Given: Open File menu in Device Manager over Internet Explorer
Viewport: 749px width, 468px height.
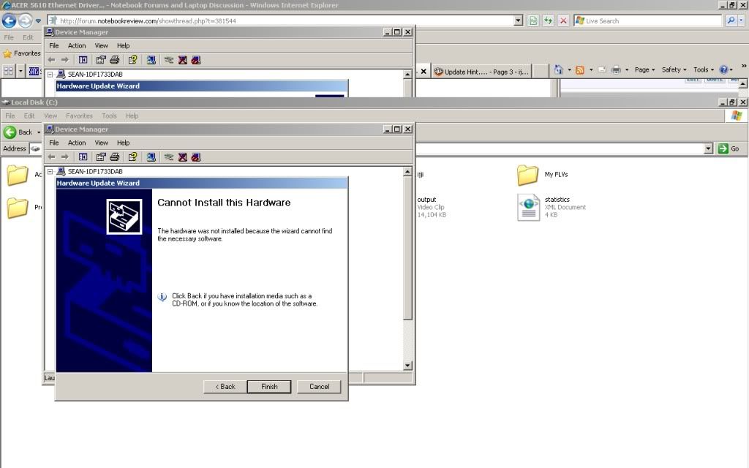Looking at the screenshot, I should [x=54, y=46].
